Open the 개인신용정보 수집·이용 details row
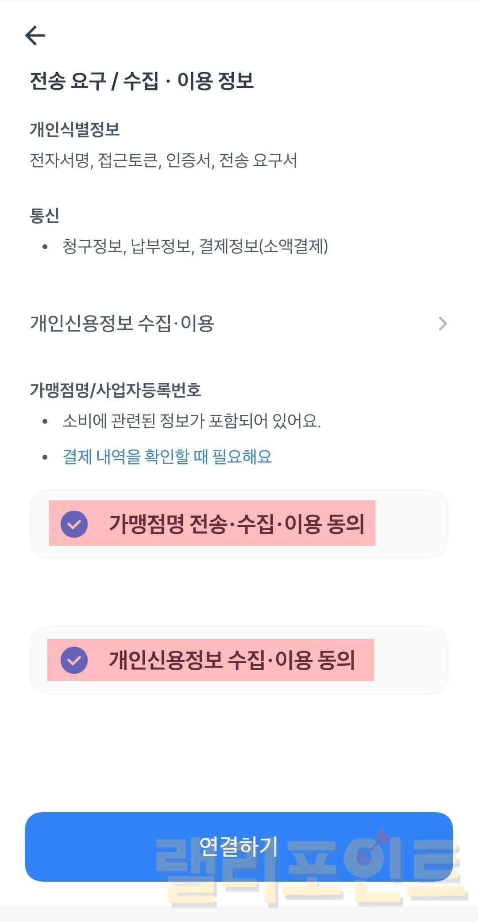Screen dimensions: 478x922 click(122, 324)
